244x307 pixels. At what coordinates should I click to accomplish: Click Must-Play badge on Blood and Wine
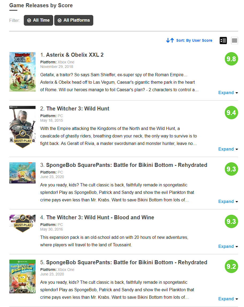22,225
